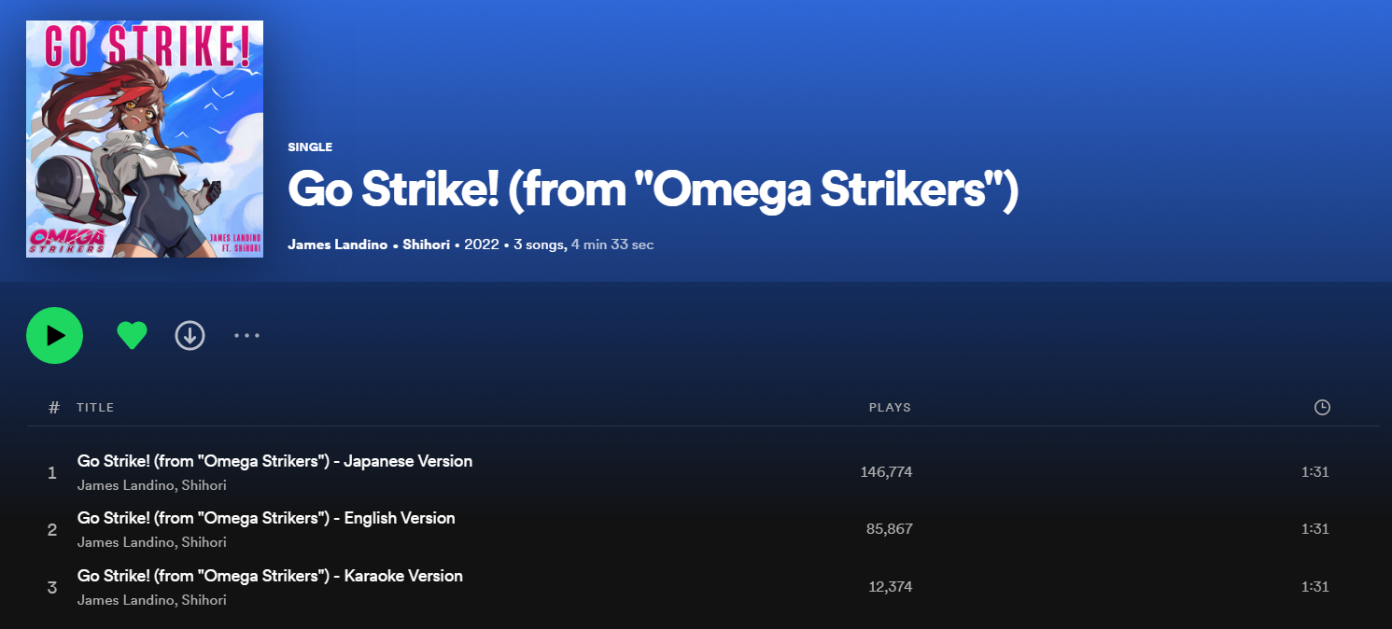Click the Download album icon
This screenshot has height=629, width=1392.
click(x=190, y=335)
